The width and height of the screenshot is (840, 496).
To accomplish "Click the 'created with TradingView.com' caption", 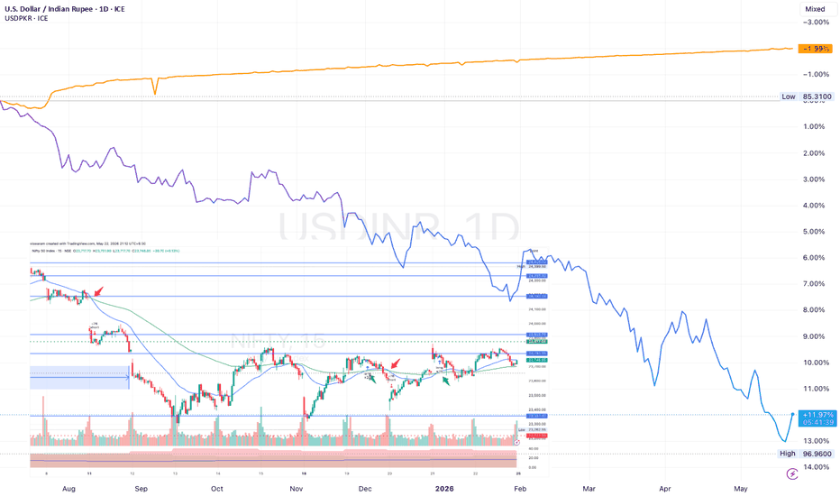I will [87, 243].
